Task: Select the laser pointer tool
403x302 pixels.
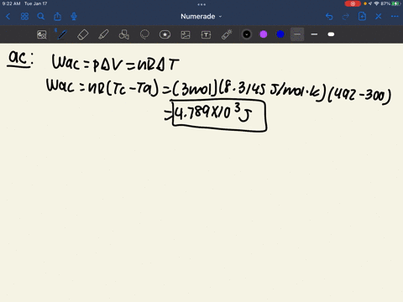Action: tap(227, 34)
